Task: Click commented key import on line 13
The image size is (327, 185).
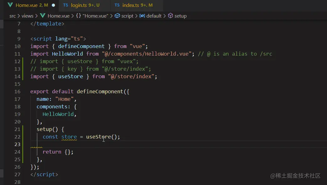Action: pos(91,69)
